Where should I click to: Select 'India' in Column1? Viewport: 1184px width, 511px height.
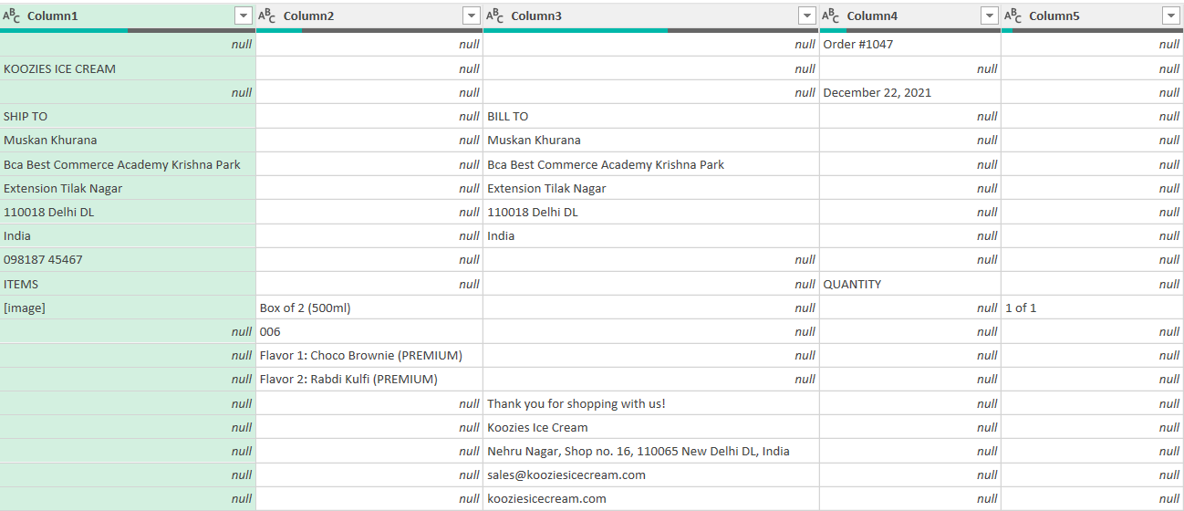pos(128,235)
